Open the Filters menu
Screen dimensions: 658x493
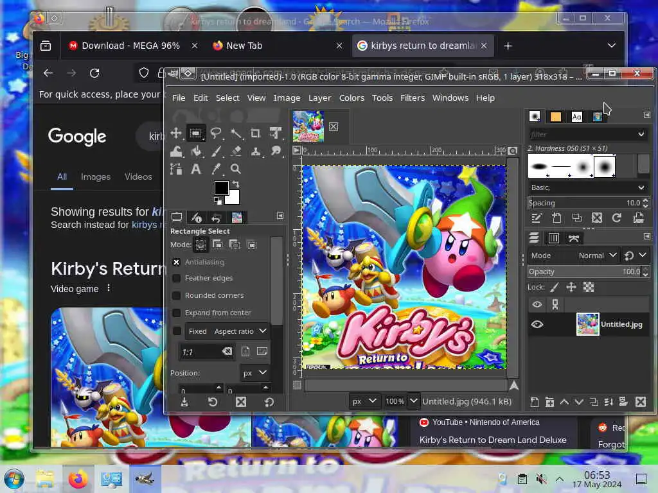click(413, 98)
